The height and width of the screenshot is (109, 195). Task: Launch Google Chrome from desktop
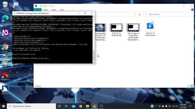click(5, 49)
